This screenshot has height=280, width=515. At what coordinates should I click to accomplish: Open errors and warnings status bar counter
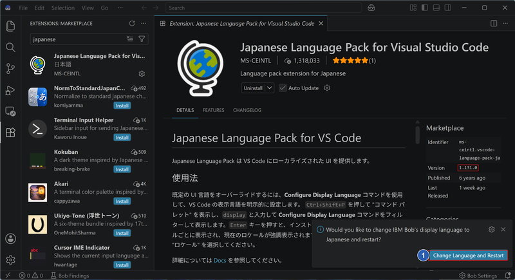click(31, 275)
